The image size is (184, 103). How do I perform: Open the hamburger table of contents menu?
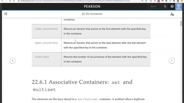tap(6, 14)
